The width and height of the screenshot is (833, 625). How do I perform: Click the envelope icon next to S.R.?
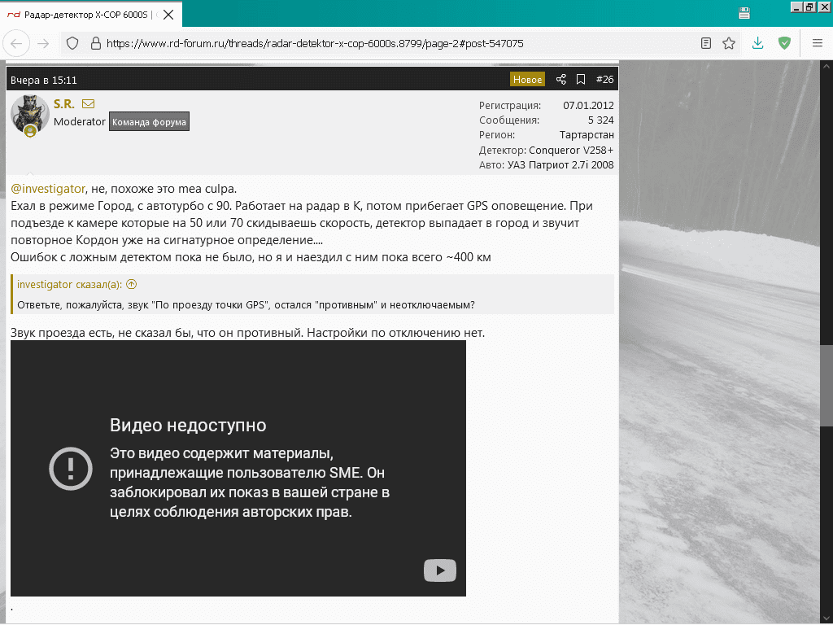click(x=88, y=104)
